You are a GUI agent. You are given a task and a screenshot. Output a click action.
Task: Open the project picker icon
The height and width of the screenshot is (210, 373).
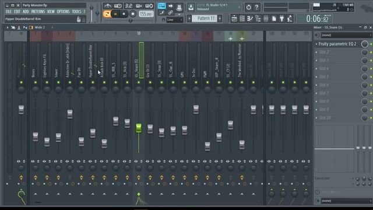(x=274, y=19)
